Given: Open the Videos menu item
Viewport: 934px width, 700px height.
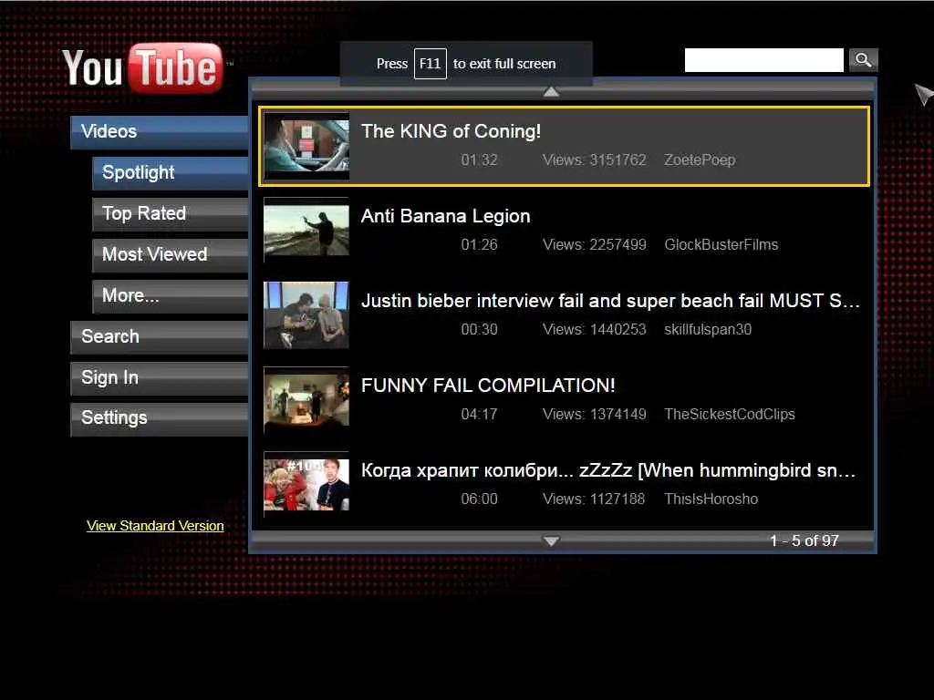Looking at the screenshot, I should coord(159,131).
